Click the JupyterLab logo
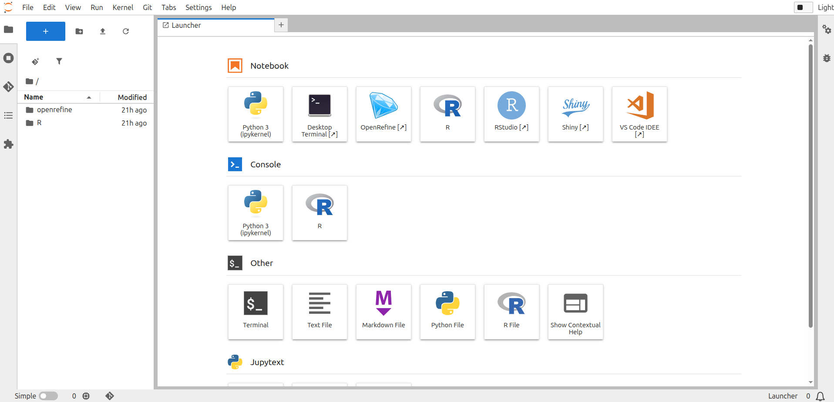 point(8,7)
